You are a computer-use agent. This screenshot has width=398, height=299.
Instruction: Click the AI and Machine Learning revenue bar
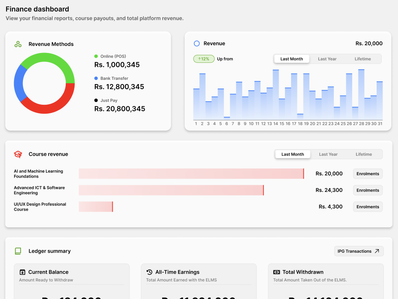(191, 174)
